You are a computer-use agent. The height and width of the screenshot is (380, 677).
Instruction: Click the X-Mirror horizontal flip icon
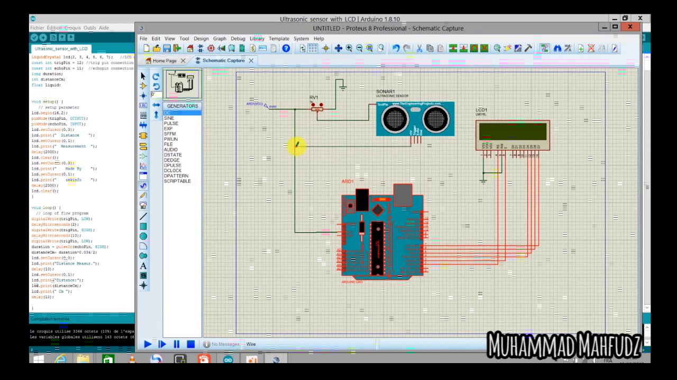(156, 105)
